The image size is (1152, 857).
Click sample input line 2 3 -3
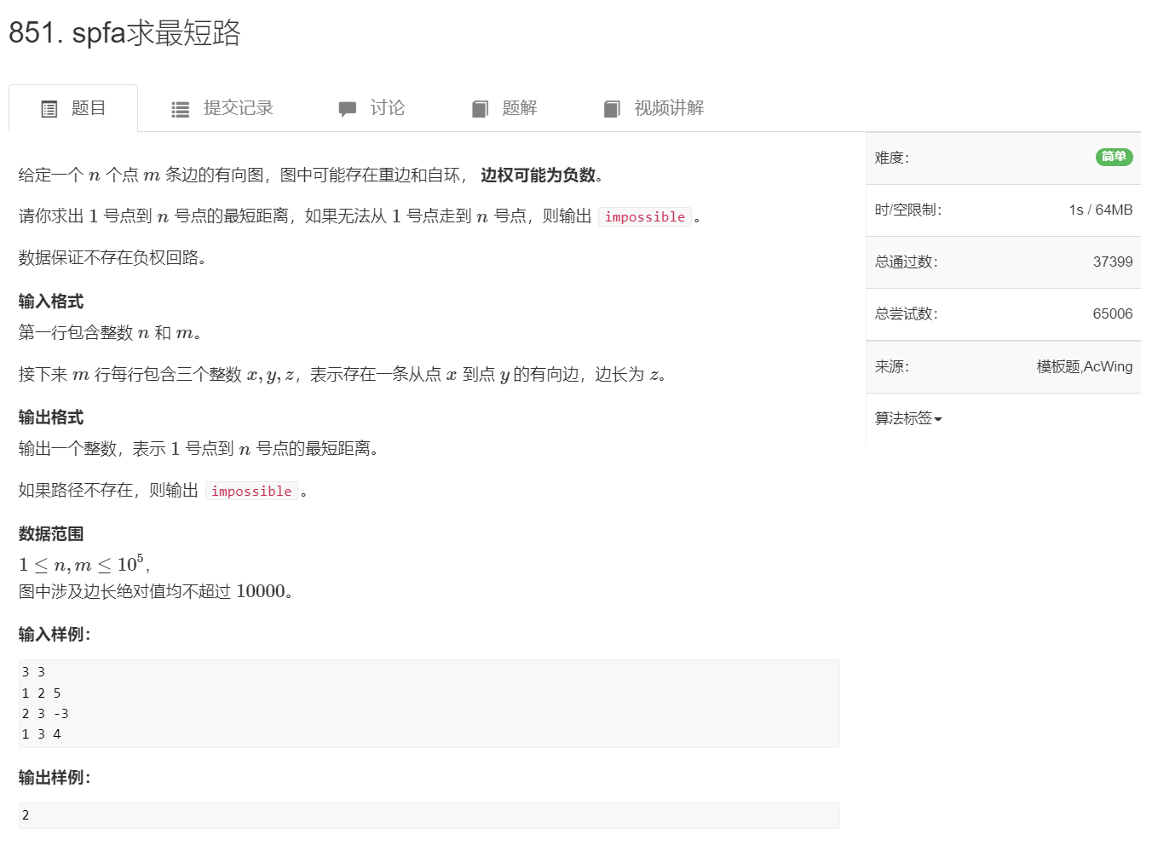45,714
